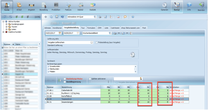The image size is (208, 110).
Task: Switch to the Formulare tab
Action: coord(91,28)
